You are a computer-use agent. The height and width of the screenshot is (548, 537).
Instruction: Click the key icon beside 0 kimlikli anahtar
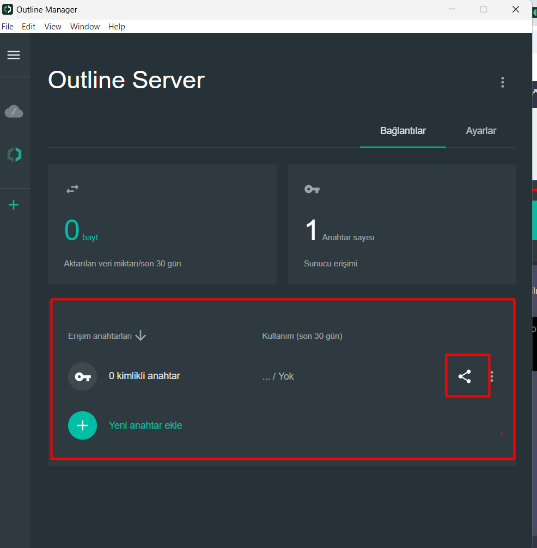(82, 376)
